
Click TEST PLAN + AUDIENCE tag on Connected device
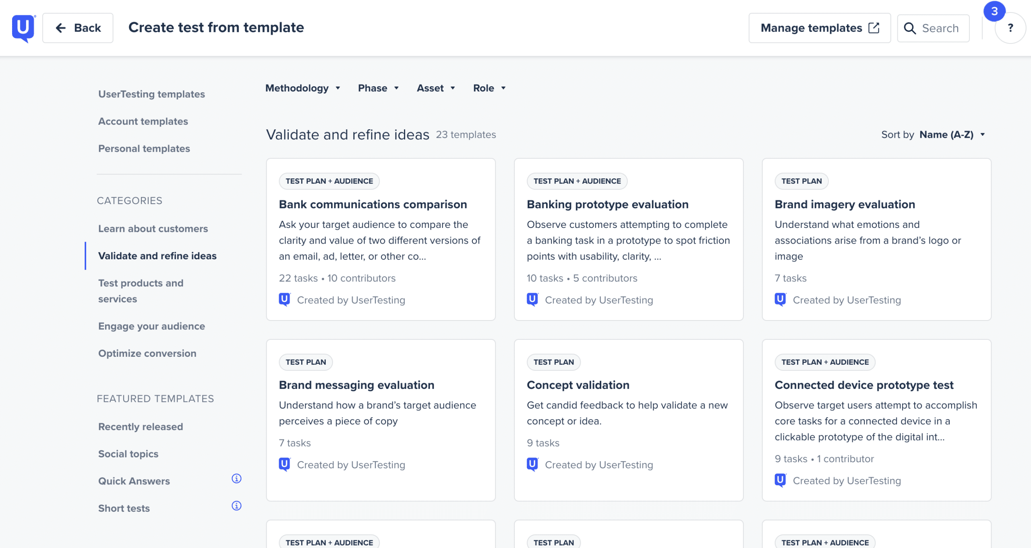(825, 362)
